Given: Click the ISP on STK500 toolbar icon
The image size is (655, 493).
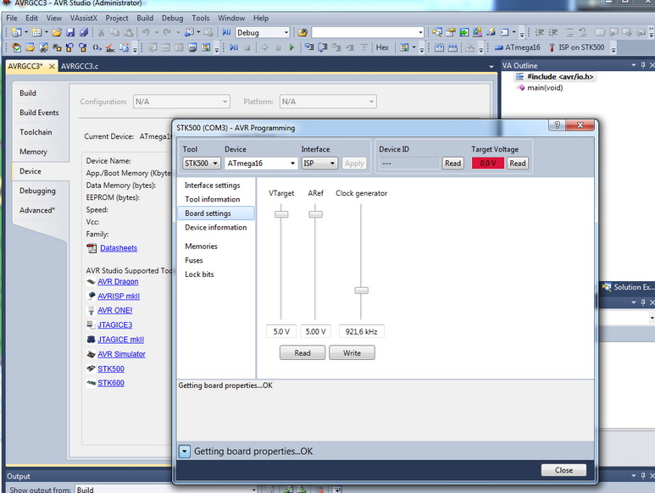Looking at the screenshot, I should point(552,47).
